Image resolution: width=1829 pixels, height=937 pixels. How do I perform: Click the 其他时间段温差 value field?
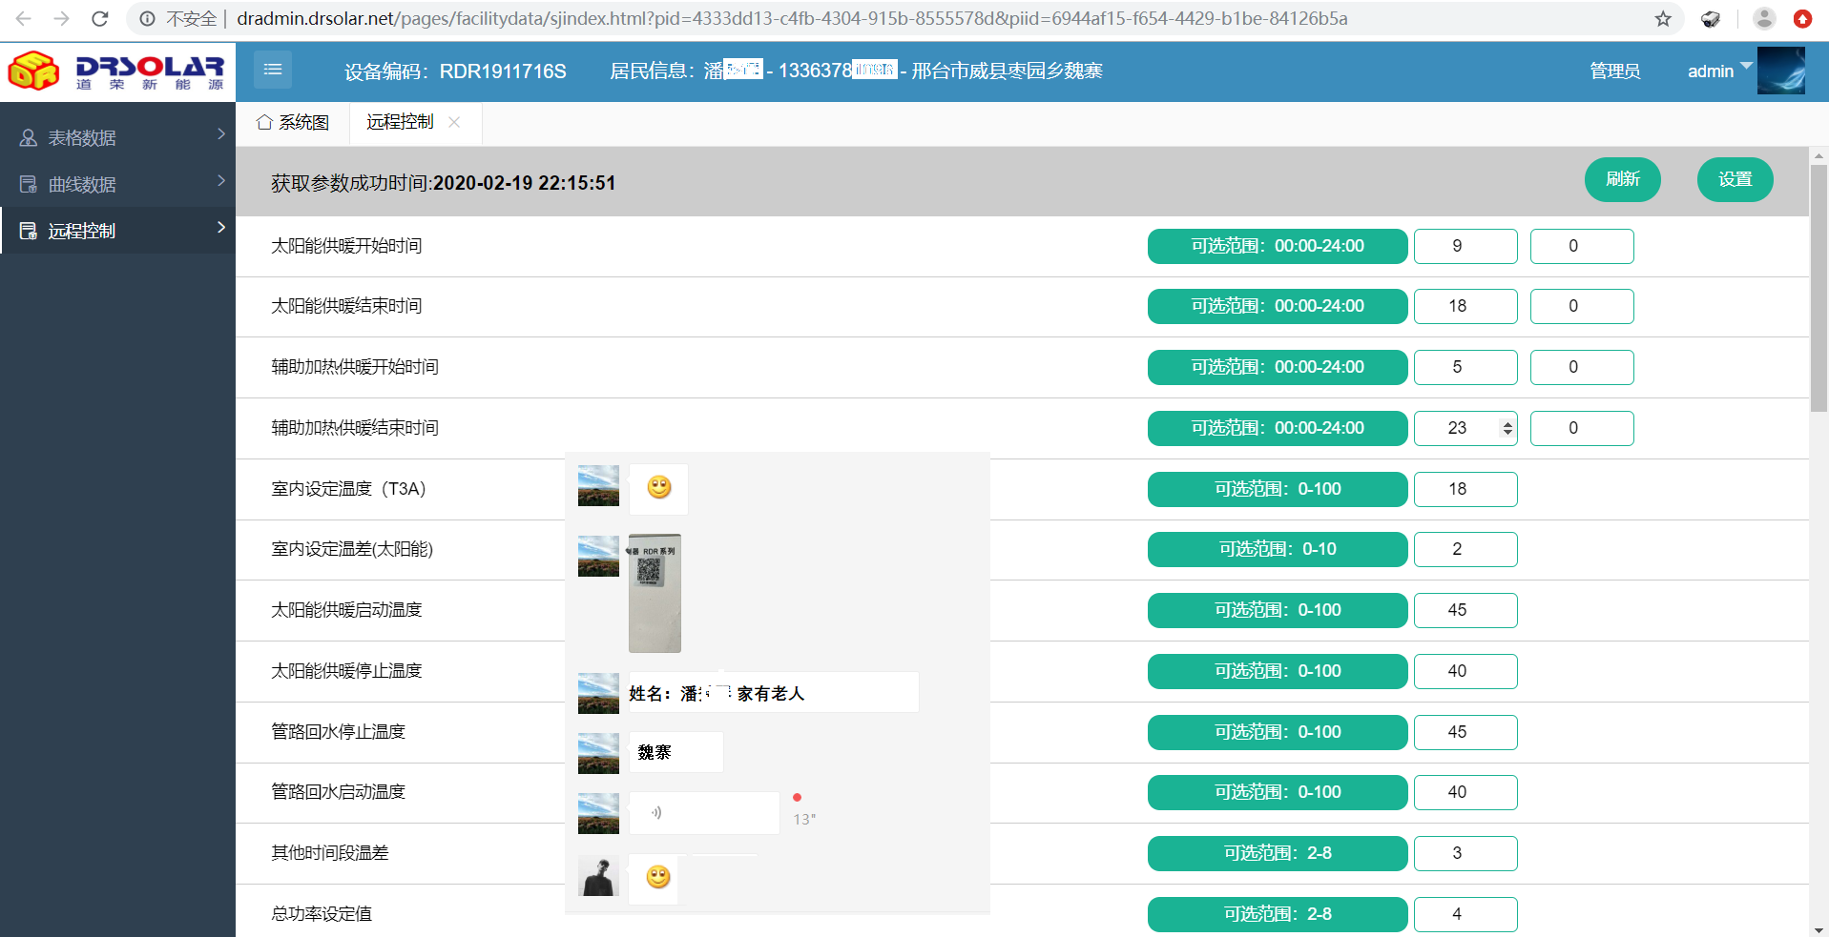1465,853
